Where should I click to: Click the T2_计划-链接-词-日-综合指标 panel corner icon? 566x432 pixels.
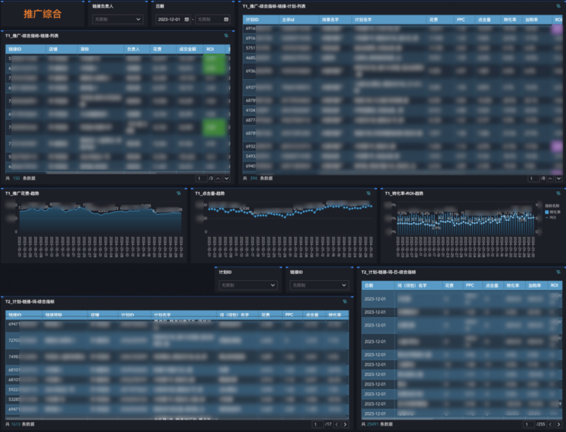pyautogui.click(x=558, y=272)
